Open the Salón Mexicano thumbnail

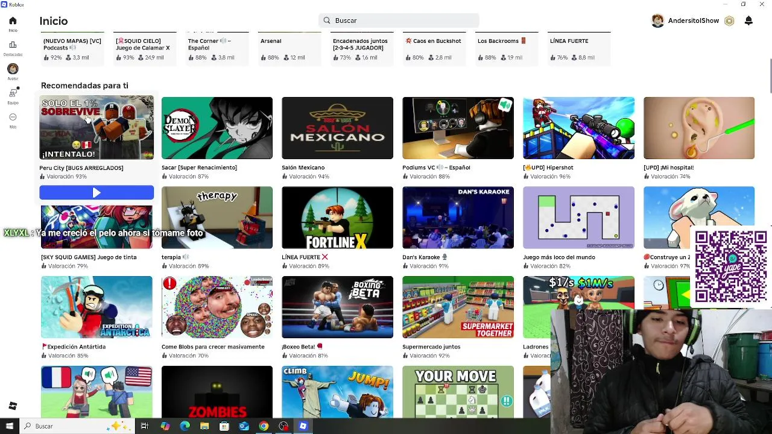click(337, 128)
